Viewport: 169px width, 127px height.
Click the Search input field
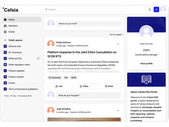84,9
